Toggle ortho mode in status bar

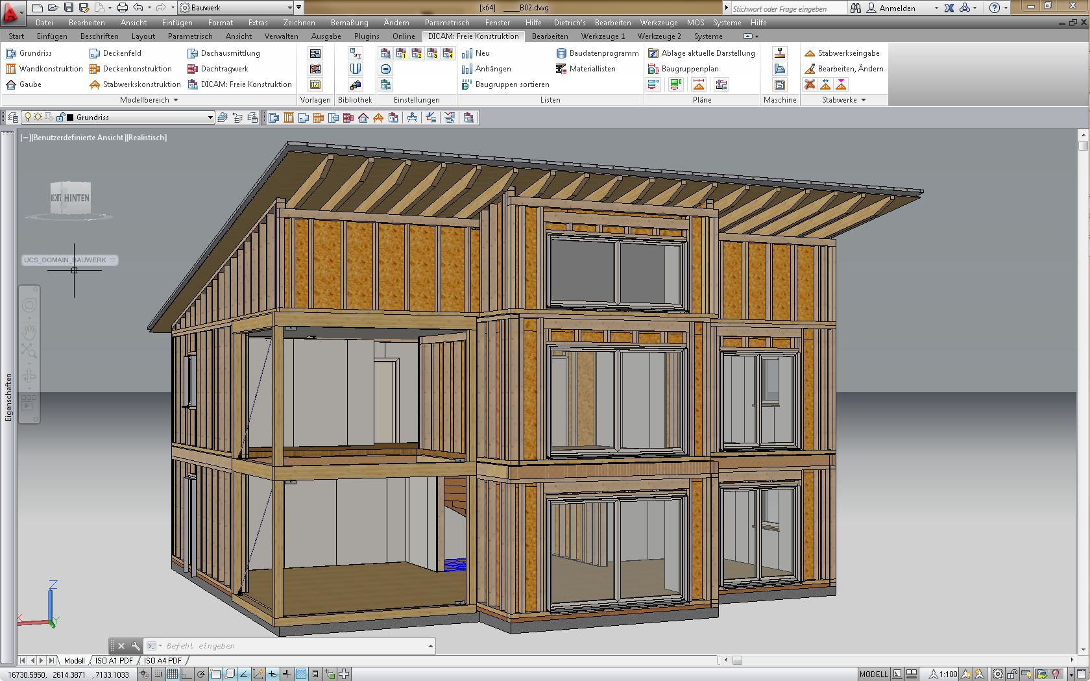[186, 675]
